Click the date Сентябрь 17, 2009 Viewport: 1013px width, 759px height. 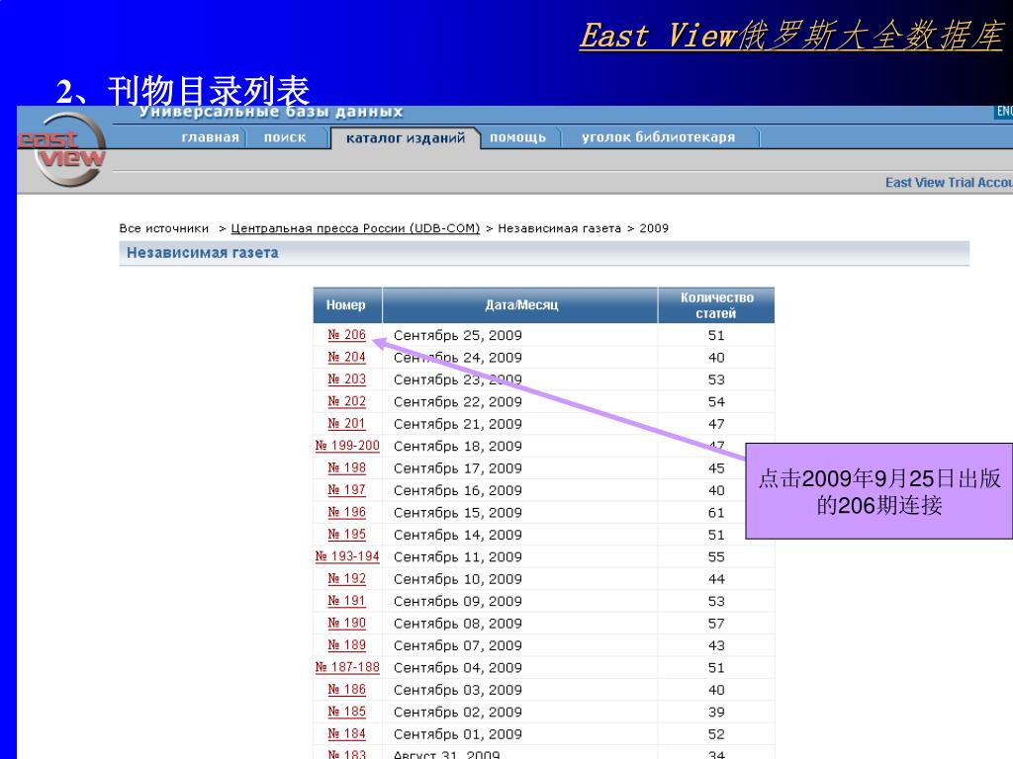pos(458,468)
